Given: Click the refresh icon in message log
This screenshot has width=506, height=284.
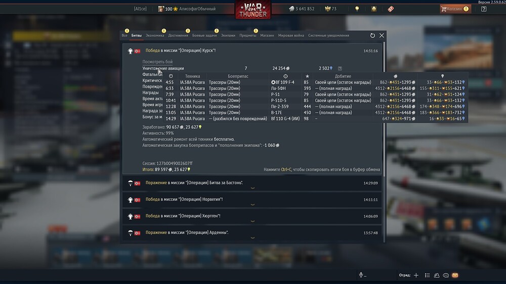Looking at the screenshot, I should (x=372, y=35).
